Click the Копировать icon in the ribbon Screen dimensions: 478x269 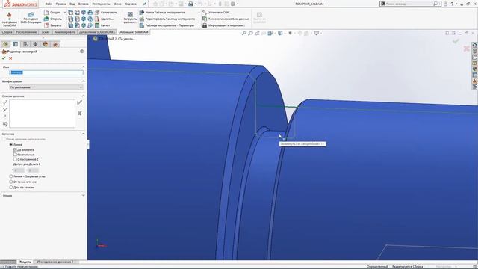point(97,13)
